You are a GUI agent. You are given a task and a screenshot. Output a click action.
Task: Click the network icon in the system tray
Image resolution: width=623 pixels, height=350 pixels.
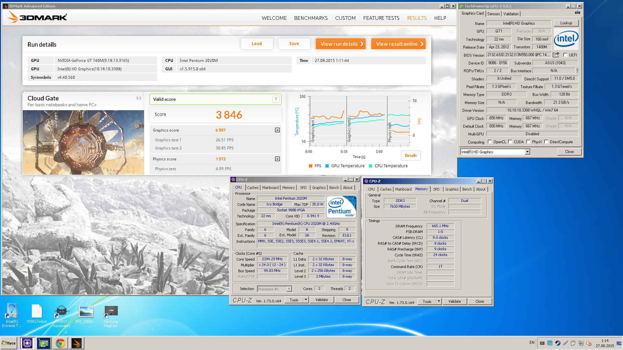581,343
